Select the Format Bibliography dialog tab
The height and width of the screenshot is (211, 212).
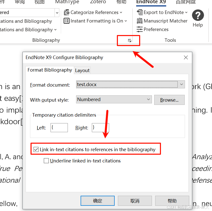pos(50,70)
